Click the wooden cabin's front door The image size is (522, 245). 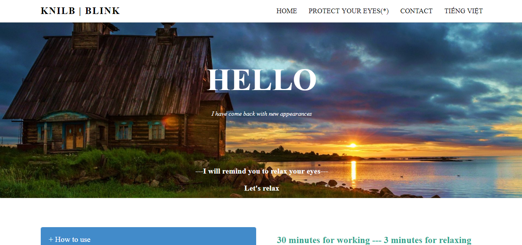pyautogui.click(x=75, y=136)
